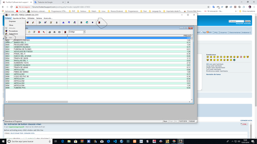This screenshot has width=257, height=144.
Task: Click the teal globe icon in the main toolbar
Action: click(87, 22)
